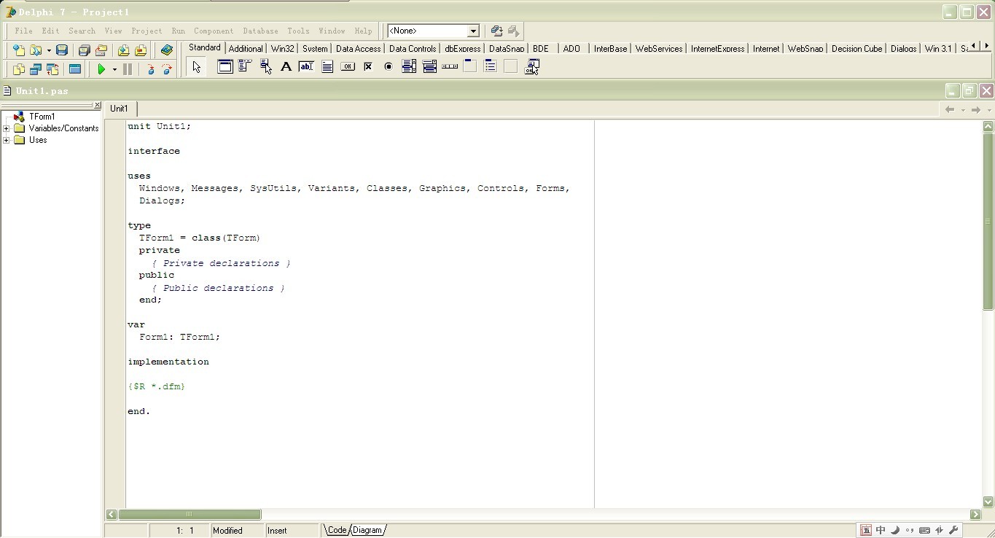Click Add file to project icon

tap(123, 50)
